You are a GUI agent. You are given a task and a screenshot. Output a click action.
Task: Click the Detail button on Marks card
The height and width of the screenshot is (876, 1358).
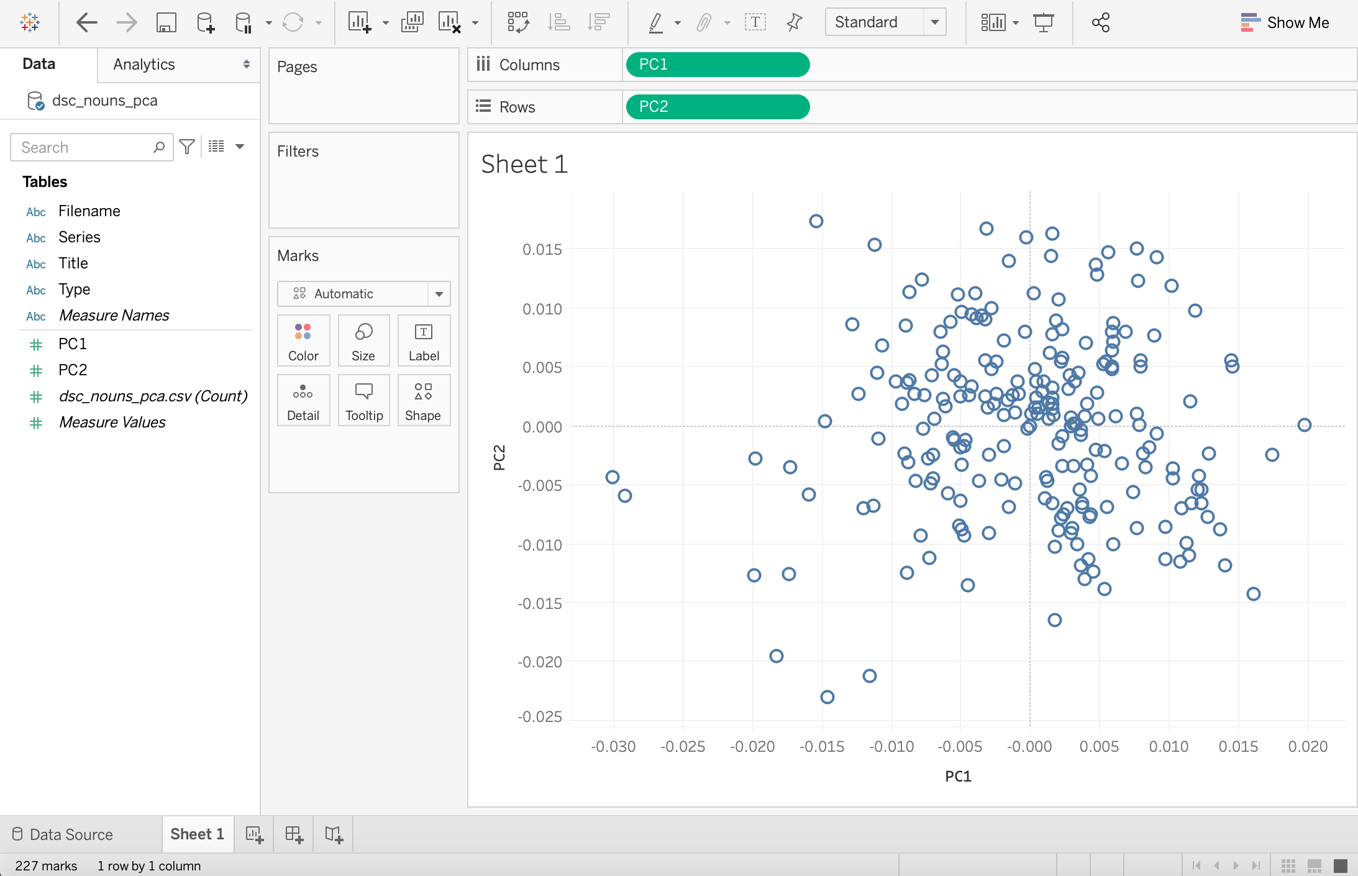tap(303, 400)
